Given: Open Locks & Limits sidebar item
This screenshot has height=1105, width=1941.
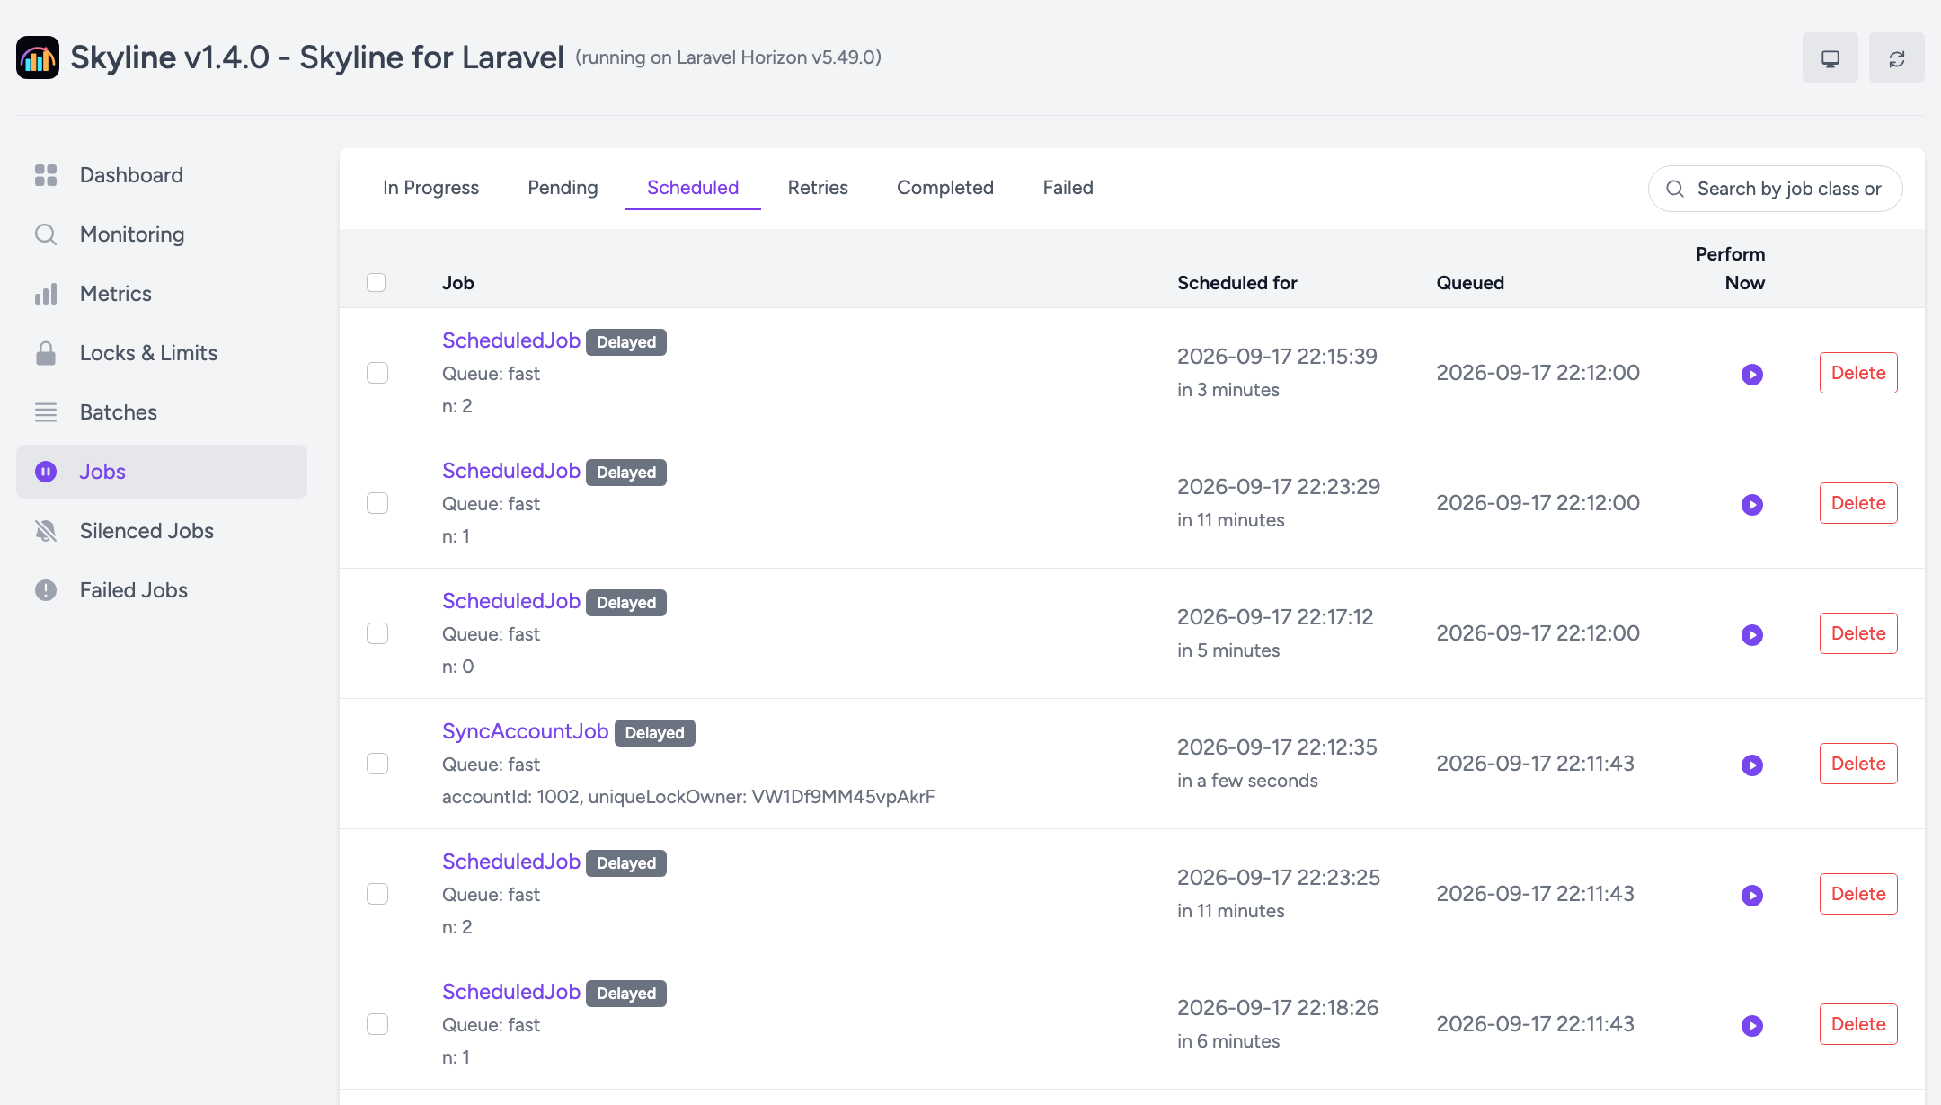Looking at the screenshot, I should 162,353.
